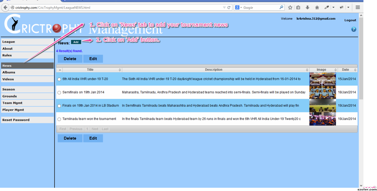
Task: Click the vertical page scrollbar thumb
Action: click(x=361, y=59)
